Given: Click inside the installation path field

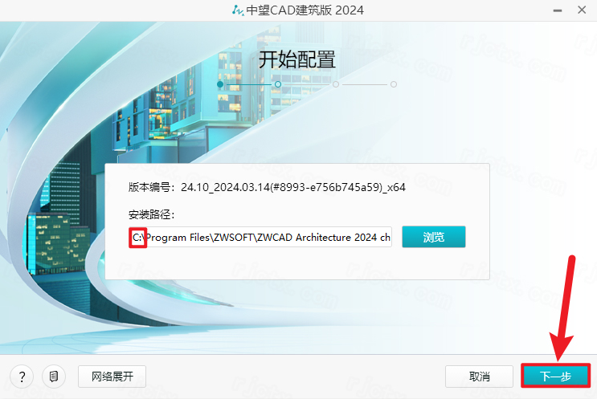Looking at the screenshot, I should pyautogui.click(x=265, y=238).
